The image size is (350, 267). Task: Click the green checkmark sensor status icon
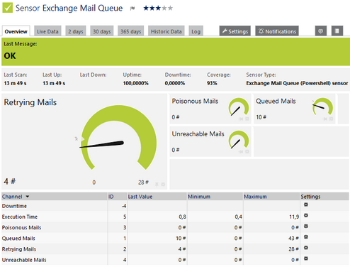[7, 8]
